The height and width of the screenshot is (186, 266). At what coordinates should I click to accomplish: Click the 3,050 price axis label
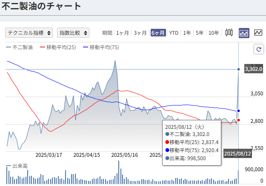[x=257, y=93]
